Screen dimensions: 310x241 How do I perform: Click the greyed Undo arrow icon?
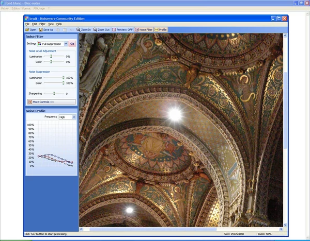tap(72, 30)
